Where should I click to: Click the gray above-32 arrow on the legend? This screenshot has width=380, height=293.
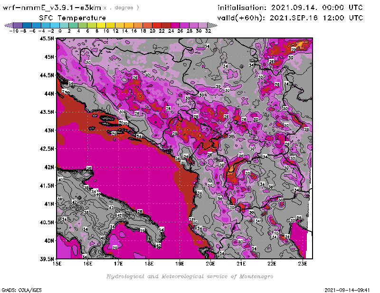click(x=212, y=25)
